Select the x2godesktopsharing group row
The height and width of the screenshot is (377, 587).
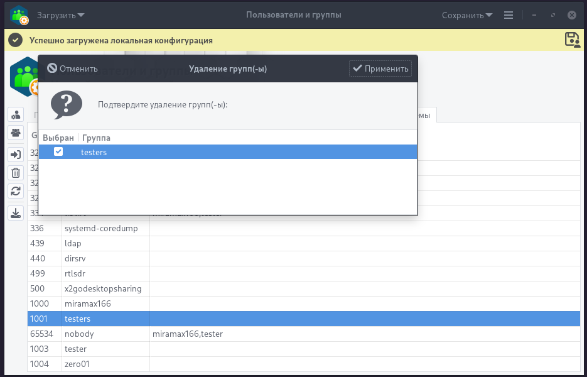[103, 288]
